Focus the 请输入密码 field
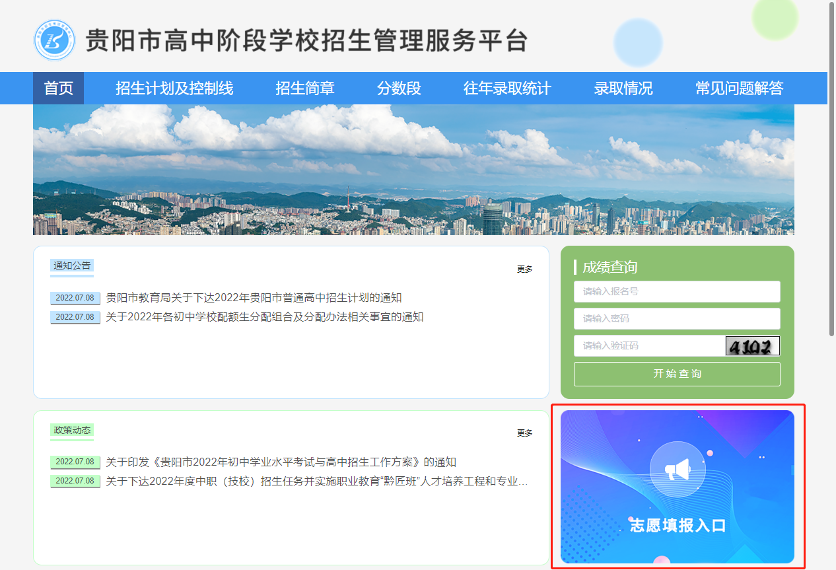836x570 pixels. point(677,318)
